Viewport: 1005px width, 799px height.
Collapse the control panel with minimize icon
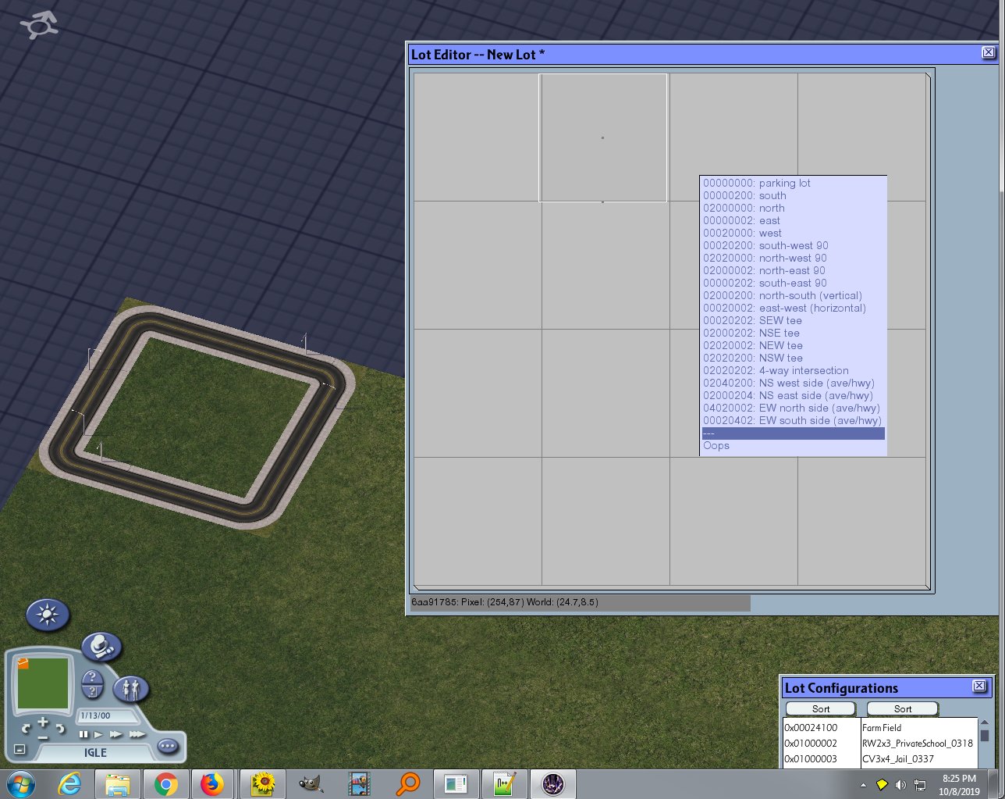tap(20, 750)
